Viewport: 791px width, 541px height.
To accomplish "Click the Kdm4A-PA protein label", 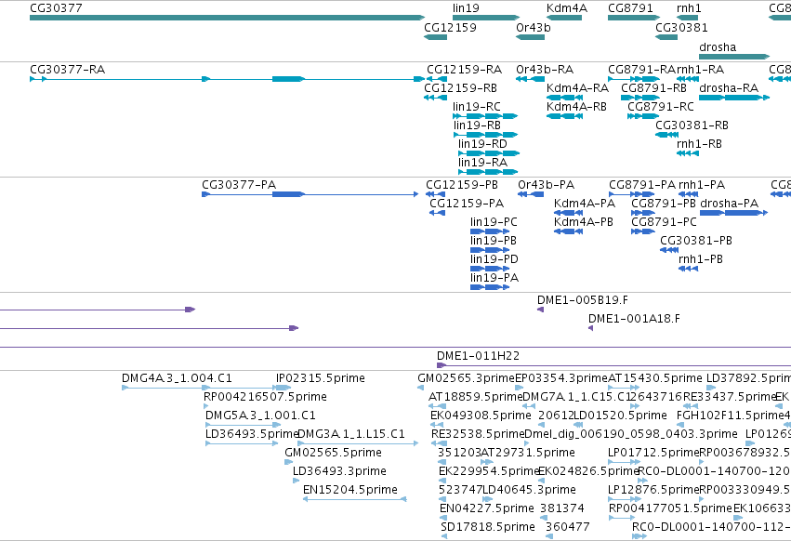I will (585, 204).
